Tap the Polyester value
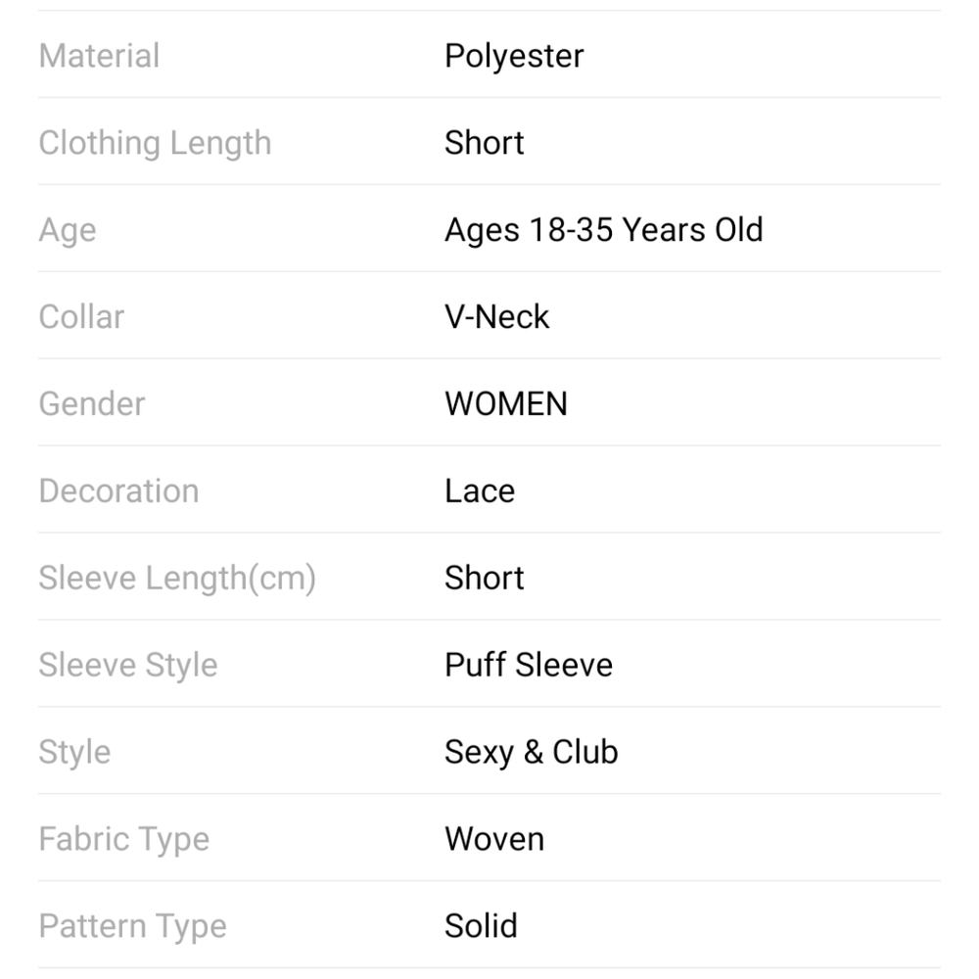 coord(514,57)
